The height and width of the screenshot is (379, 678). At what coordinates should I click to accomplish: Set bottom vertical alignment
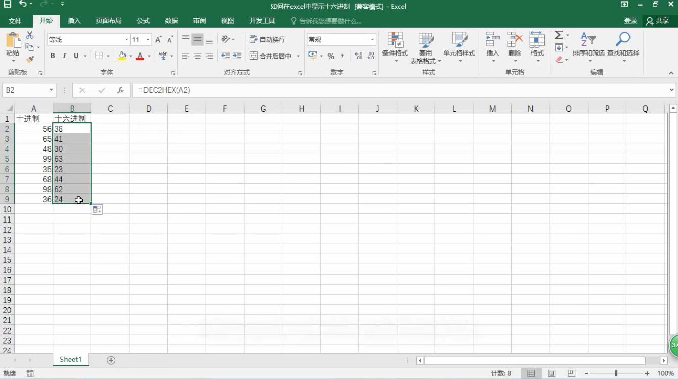(x=209, y=40)
